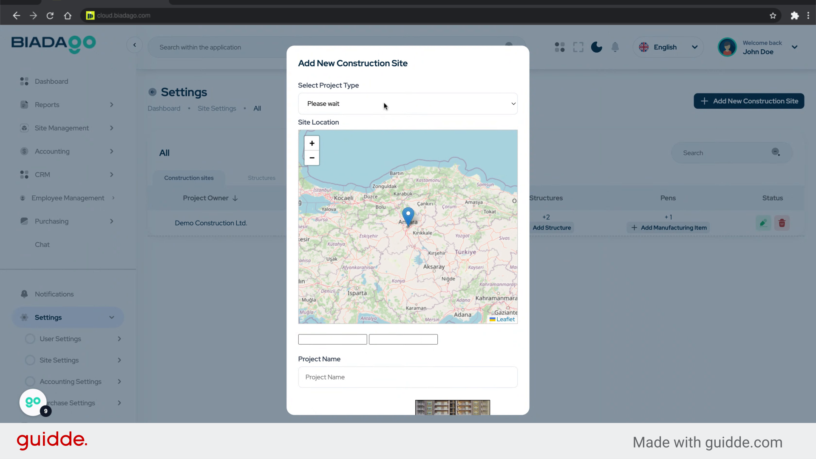Toggle dark mode moon icon
The height and width of the screenshot is (459, 816).
pyautogui.click(x=596, y=47)
